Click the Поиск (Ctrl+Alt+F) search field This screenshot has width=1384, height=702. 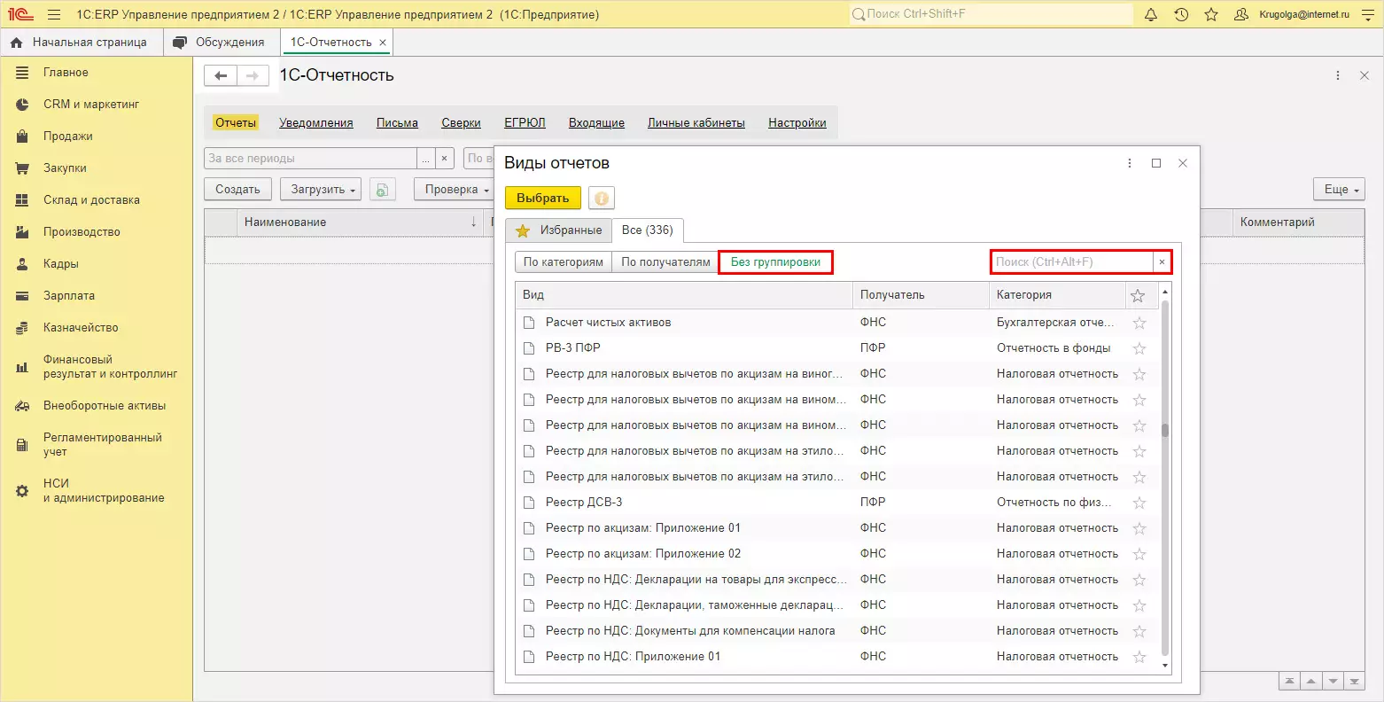coord(1070,262)
